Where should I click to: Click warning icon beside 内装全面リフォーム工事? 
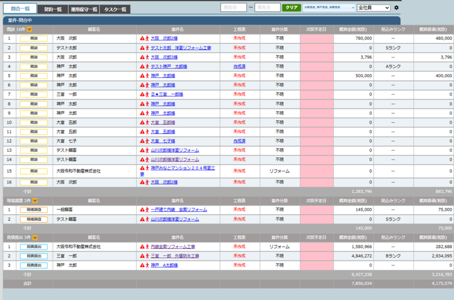pos(142,247)
